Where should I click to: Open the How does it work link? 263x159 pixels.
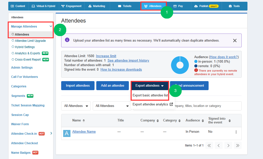click(x=224, y=57)
